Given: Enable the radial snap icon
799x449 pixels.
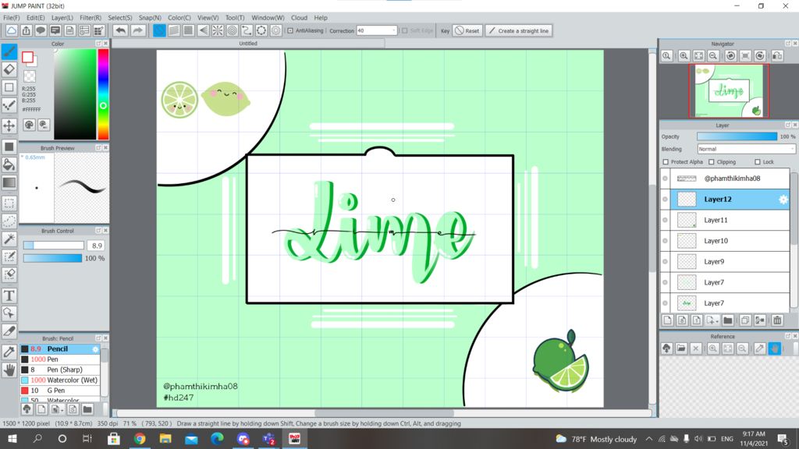Looking at the screenshot, I should click(x=218, y=30).
